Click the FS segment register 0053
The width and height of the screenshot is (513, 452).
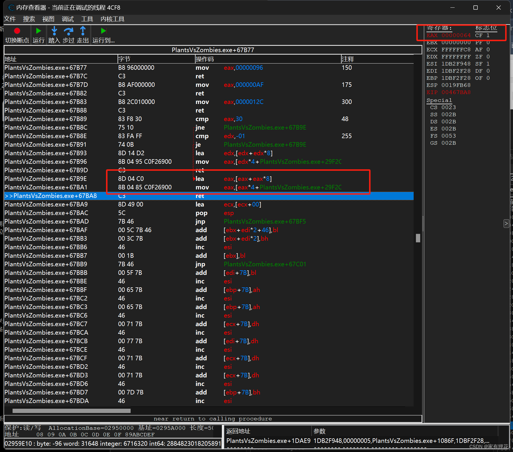click(x=449, y=136)
